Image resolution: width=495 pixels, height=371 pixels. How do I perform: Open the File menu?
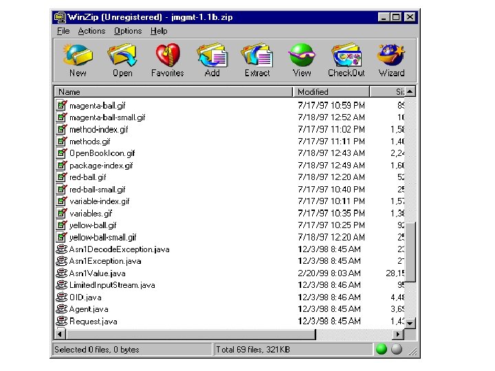point(63,31)
